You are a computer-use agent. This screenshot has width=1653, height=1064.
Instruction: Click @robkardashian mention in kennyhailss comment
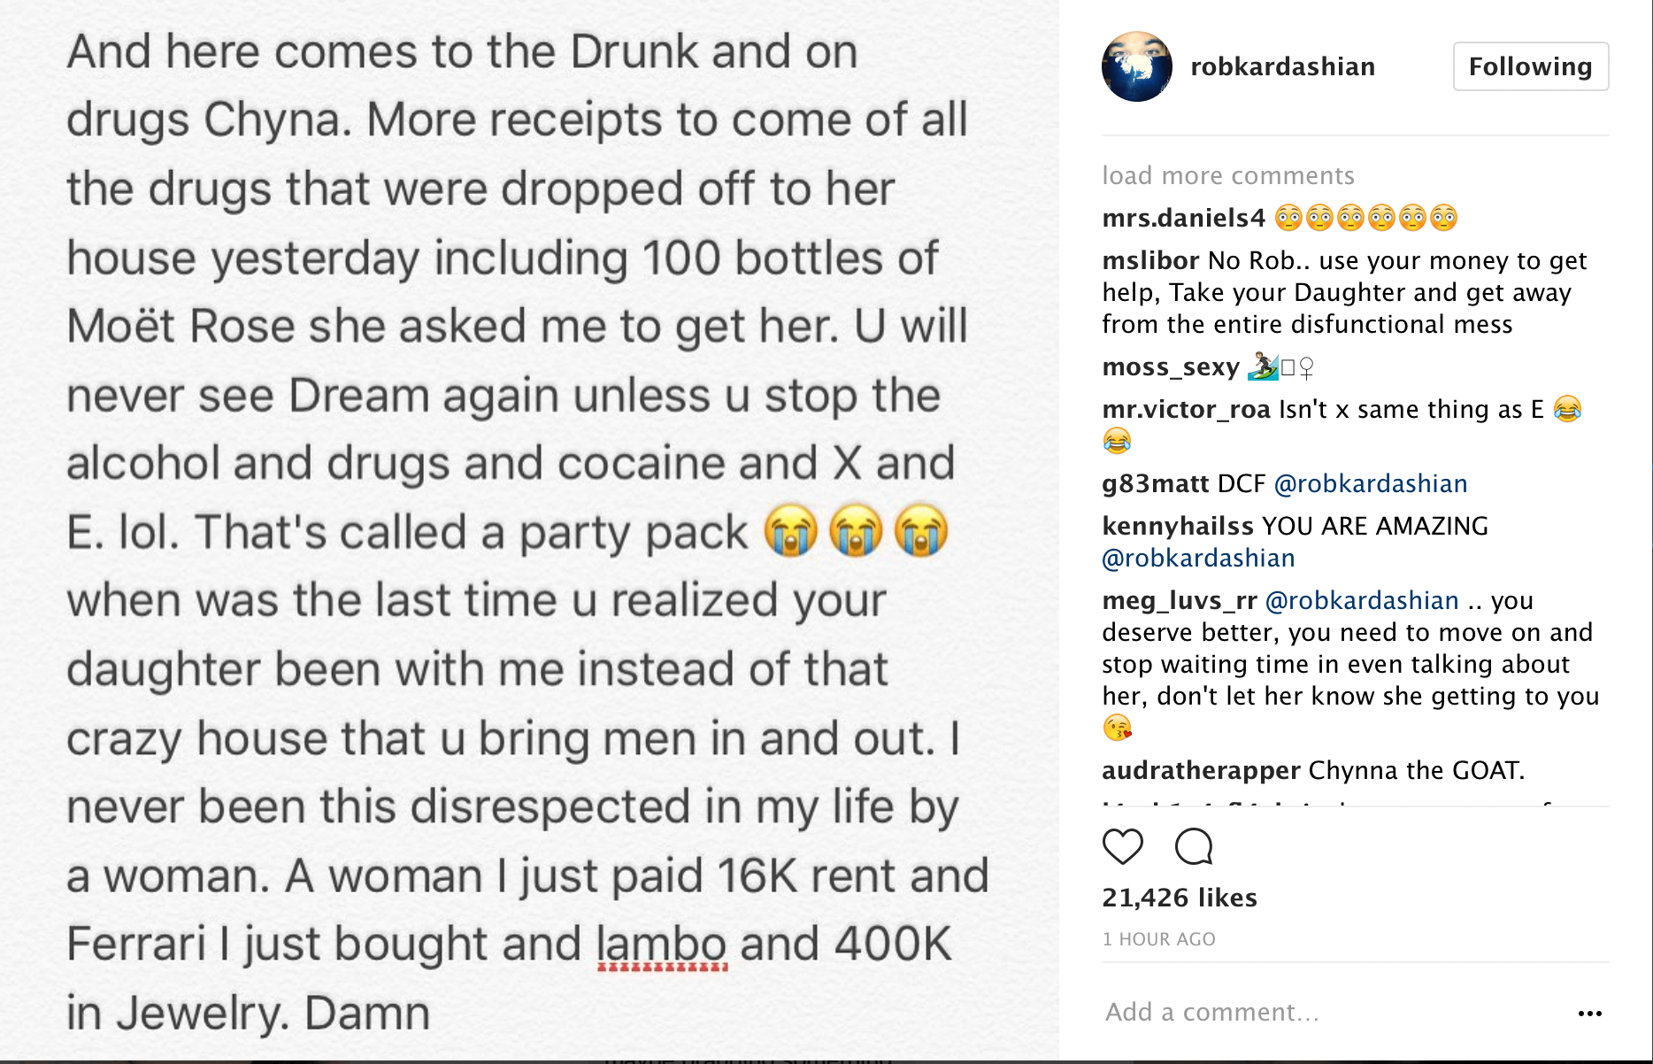pos(1198,558)
